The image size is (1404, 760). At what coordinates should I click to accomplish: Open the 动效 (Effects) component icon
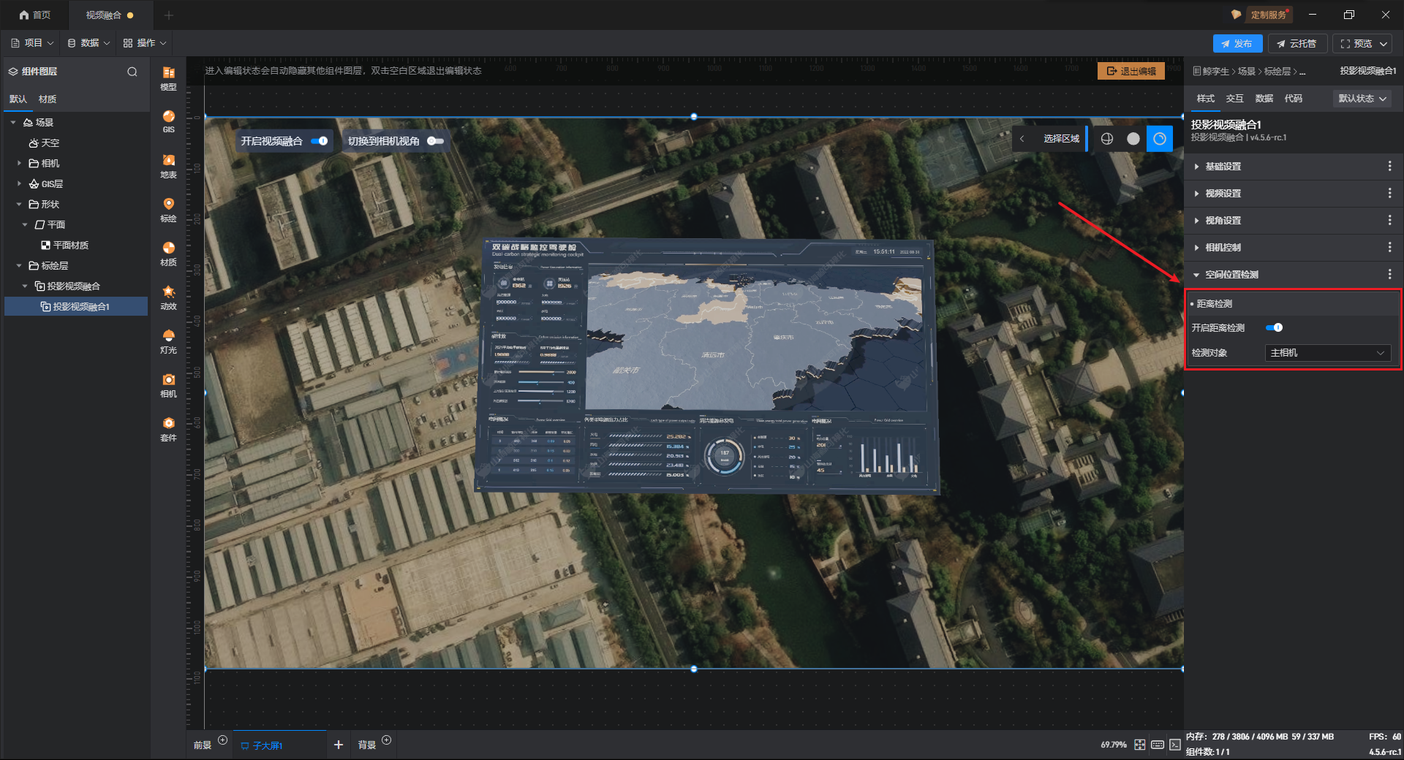[x=168, y=297]
